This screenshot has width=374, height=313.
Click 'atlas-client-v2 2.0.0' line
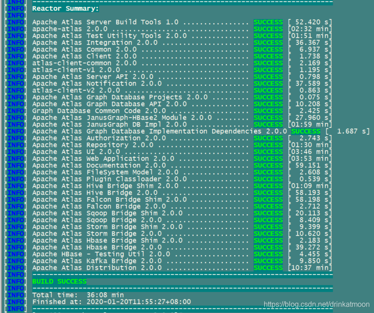(76, 91)
